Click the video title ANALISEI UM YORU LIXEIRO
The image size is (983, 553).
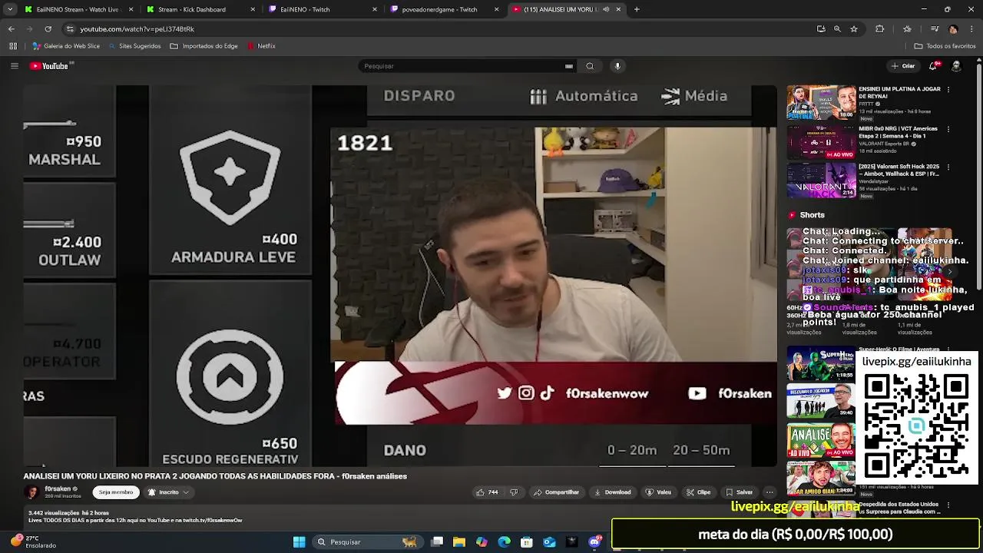coord(215,476)
